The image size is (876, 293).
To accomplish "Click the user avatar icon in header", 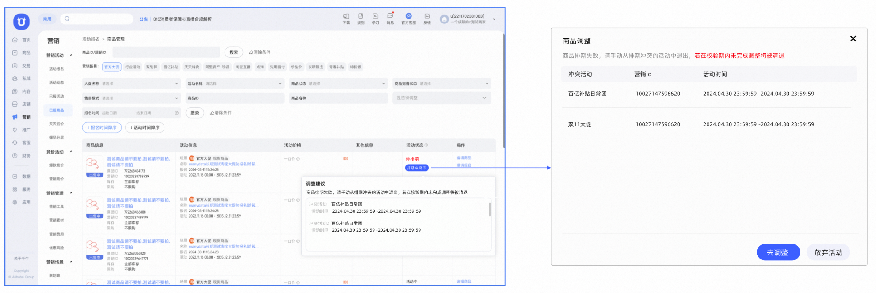I will click(444, 19).
